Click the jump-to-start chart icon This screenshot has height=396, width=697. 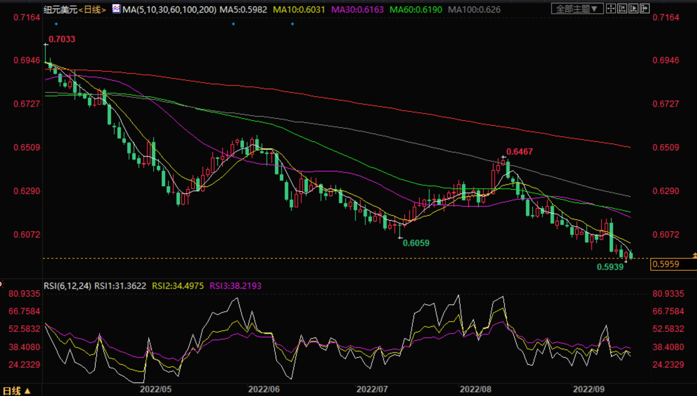pos(622,8)
